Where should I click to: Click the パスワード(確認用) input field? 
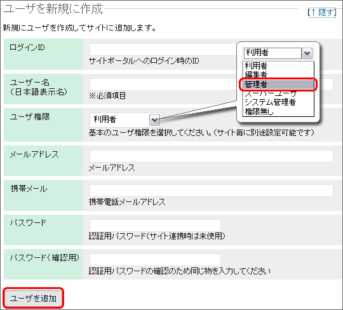click(155, 260)
